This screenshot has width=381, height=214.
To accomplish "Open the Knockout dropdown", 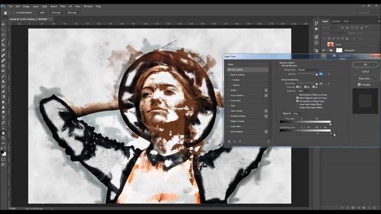I will point(303,91).
